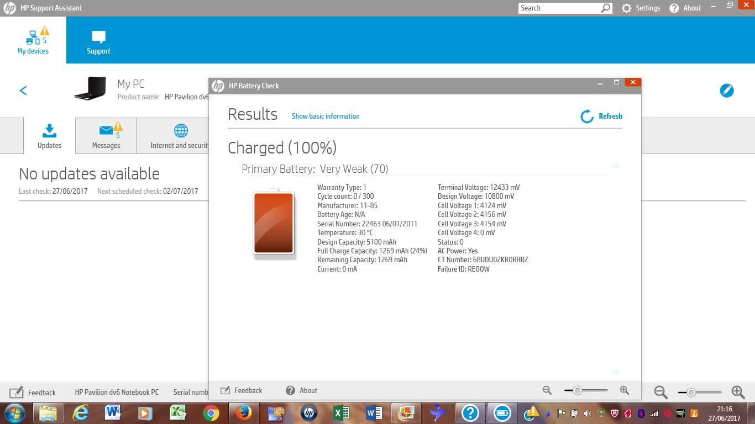Open the Settings gear in title bar

pyautogui.click(x=626, y=8)
